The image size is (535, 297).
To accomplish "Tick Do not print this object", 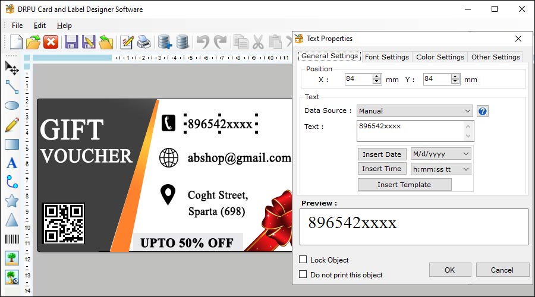I will point(303,274).
